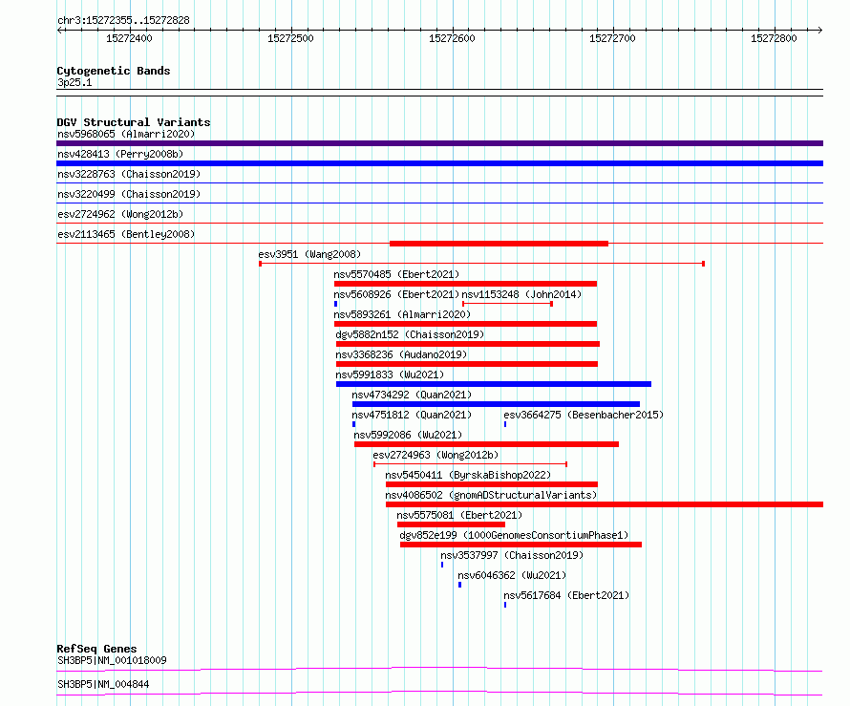Click the red bar for nsv5575081
This screenshot has height=706, width=850.
coord(451,524)
